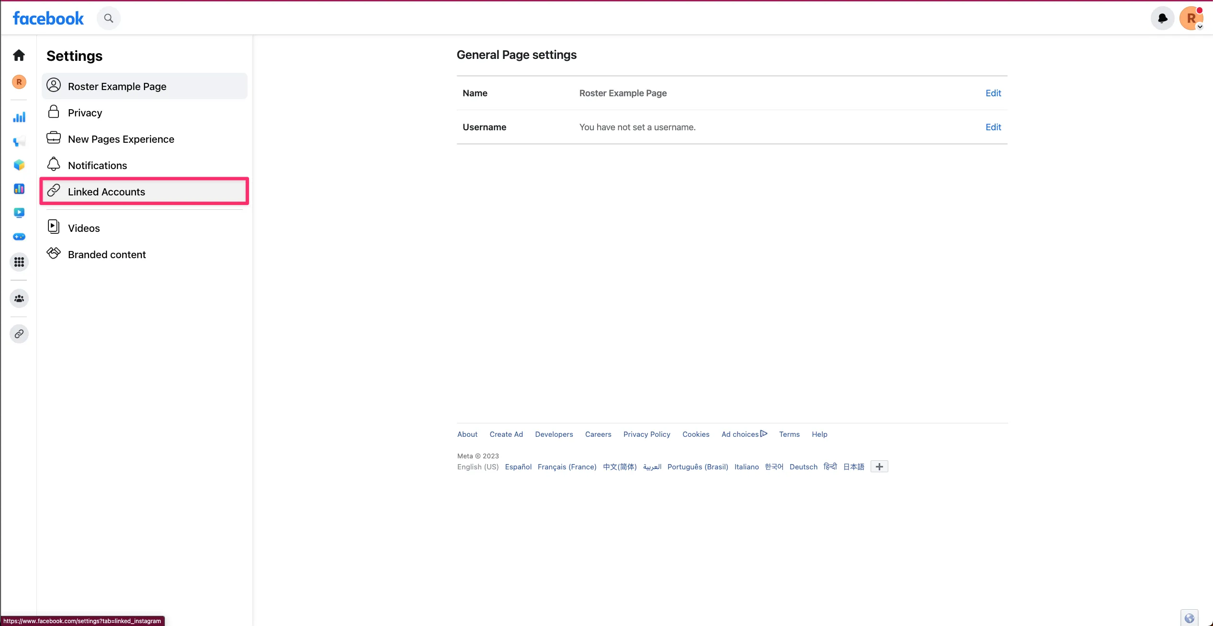Show more languages with the plus button
The height and width of the screenshot is (626, 1213).
879,467
